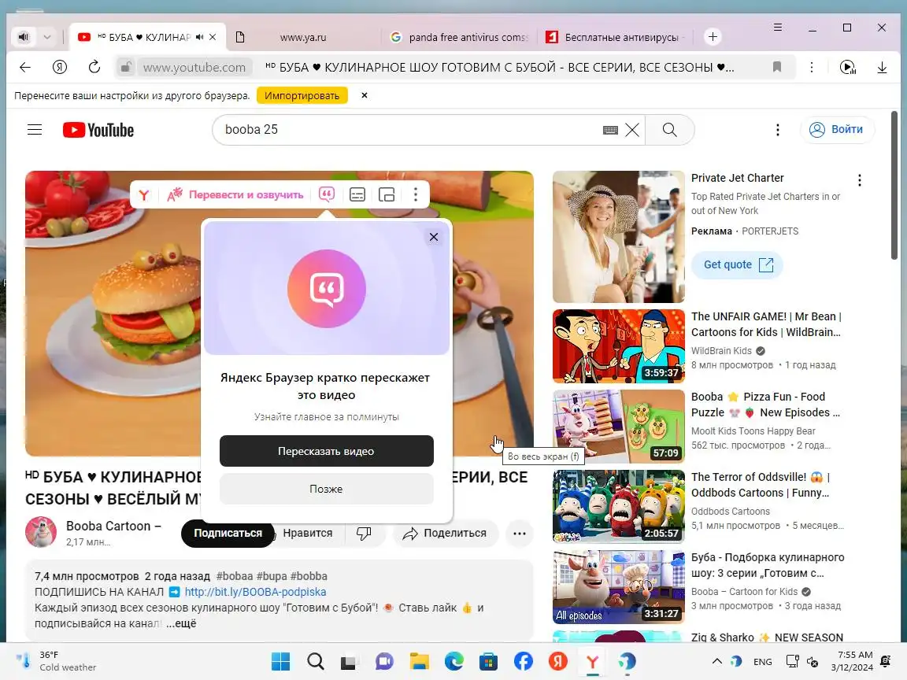Reload the page

tap(94, 67)
